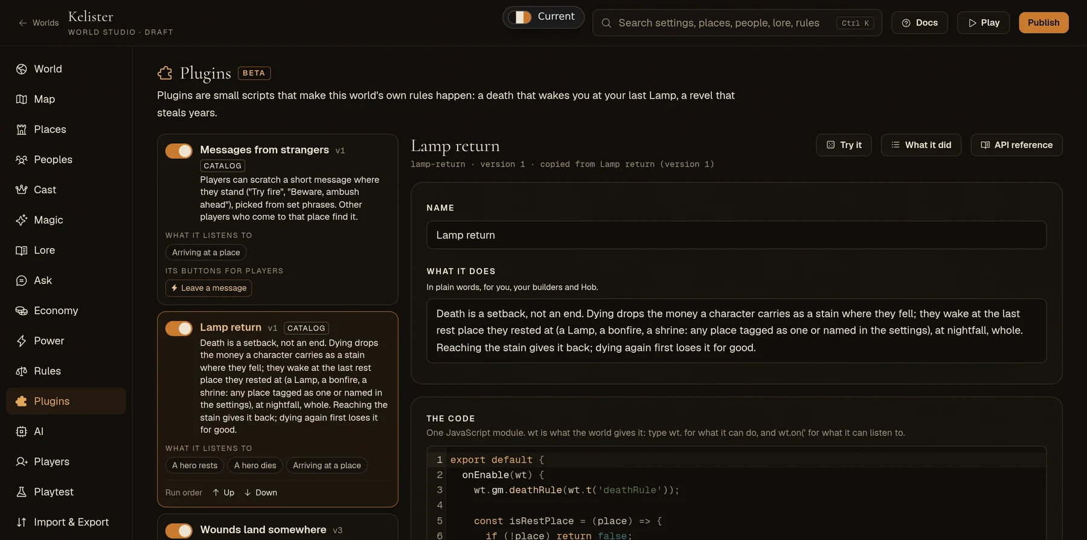Screen dimensions: 1087x540
Task: Click the A hero rests tag
Action: [x=194, y=466]
